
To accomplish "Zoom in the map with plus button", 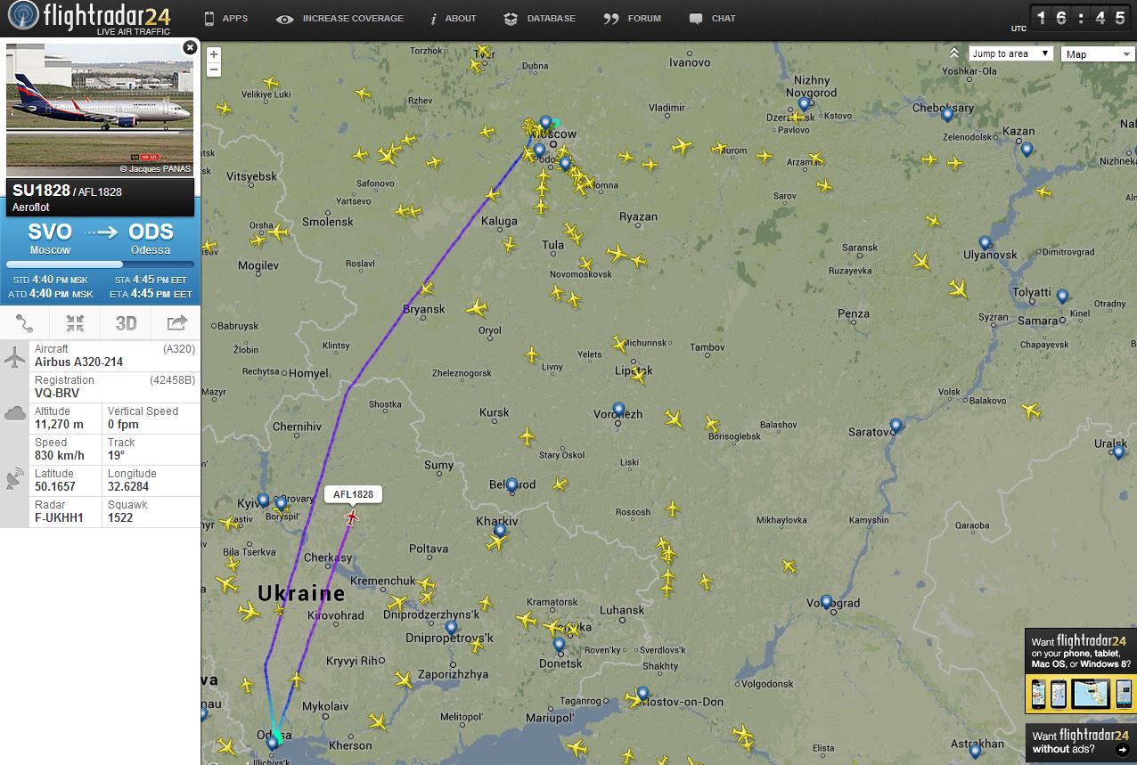I will (214, 54).
